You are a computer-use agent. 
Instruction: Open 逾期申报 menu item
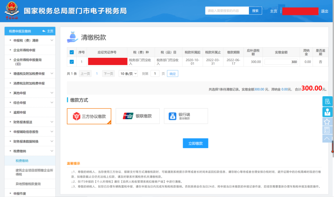[30, 112]
